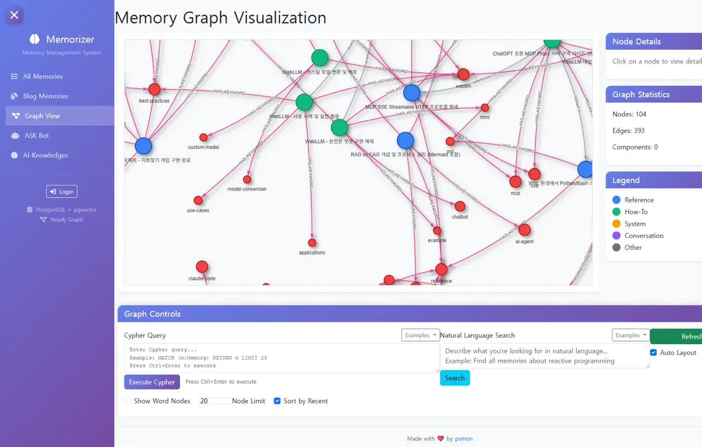Toggle the Auto Layout checkbox

(x=653, y=353)
